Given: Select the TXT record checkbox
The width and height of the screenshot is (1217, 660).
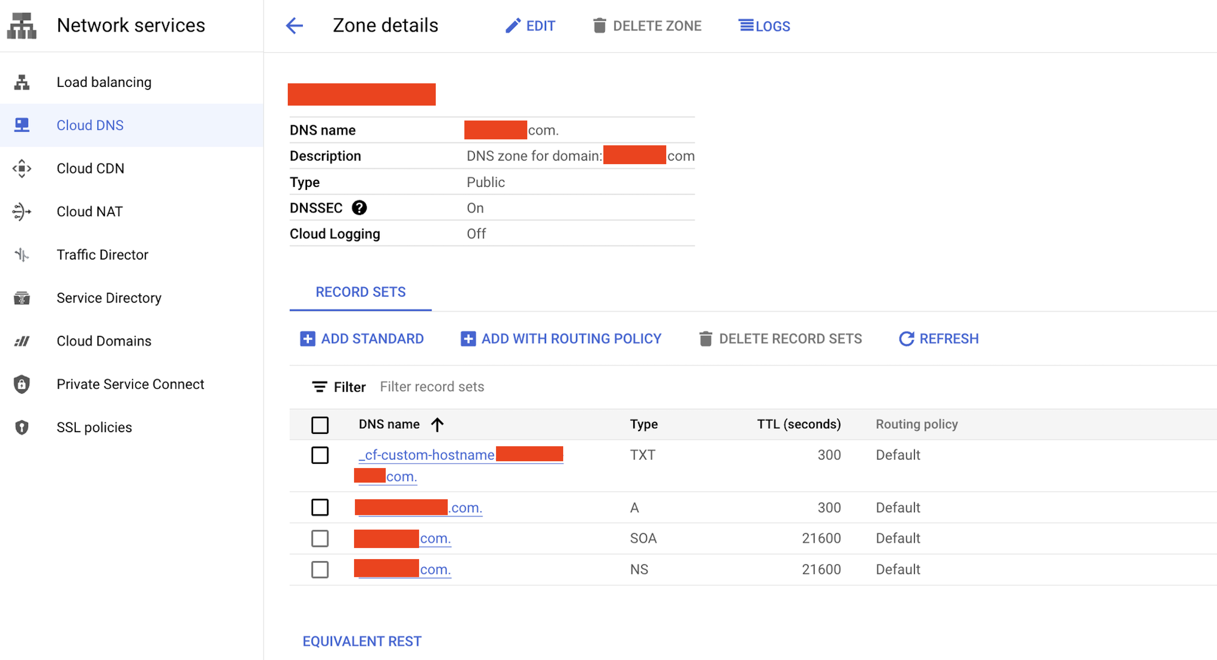Looking at the screenshot, I should click(x=320, y=455).
